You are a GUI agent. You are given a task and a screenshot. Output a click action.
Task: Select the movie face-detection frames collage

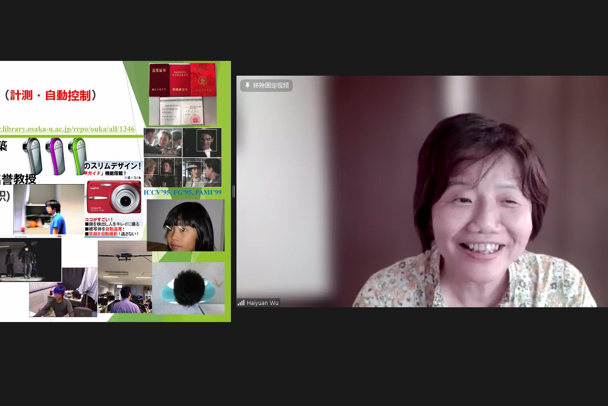(183, 157)
